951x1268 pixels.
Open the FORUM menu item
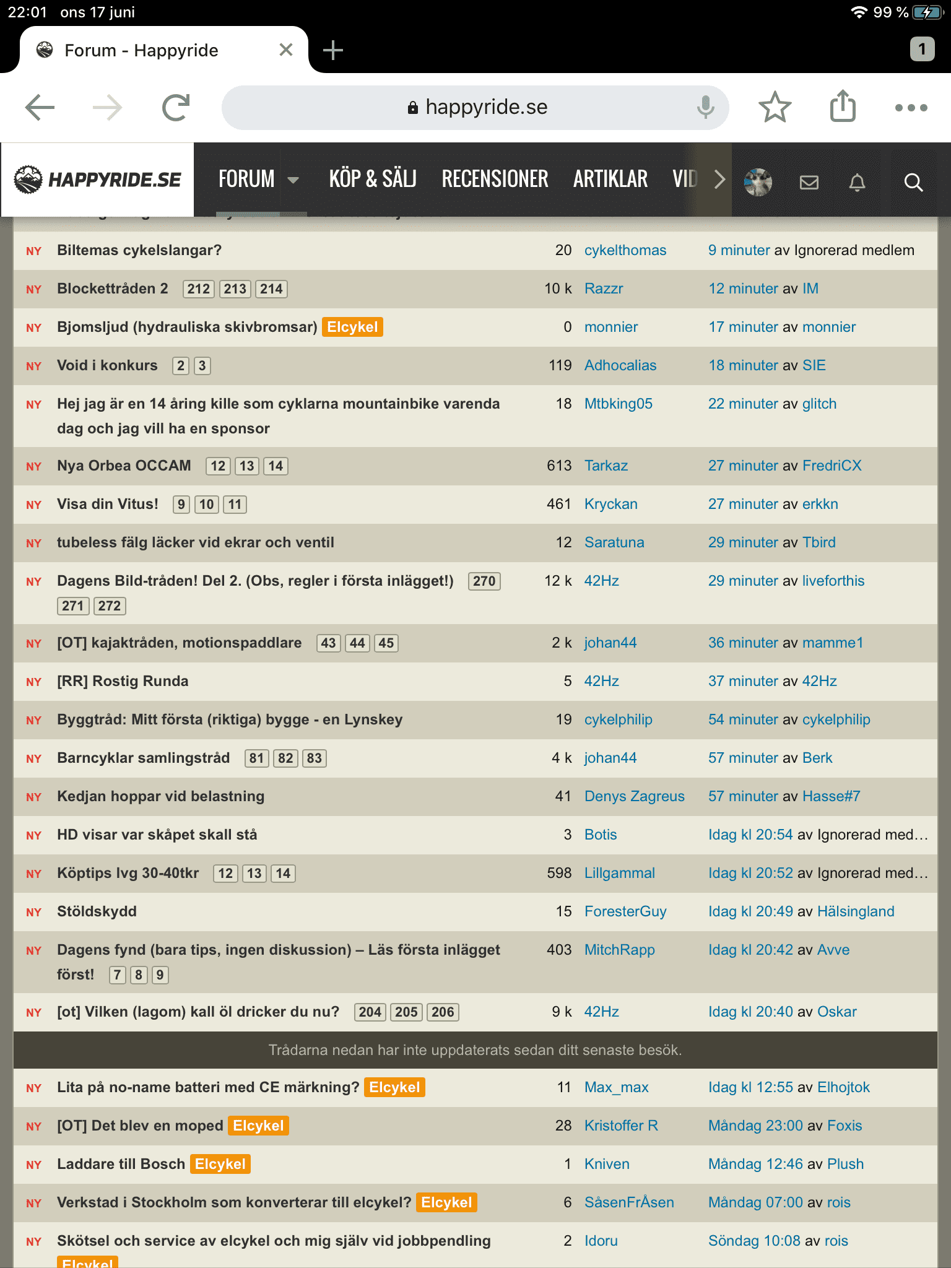pos(246,180)
